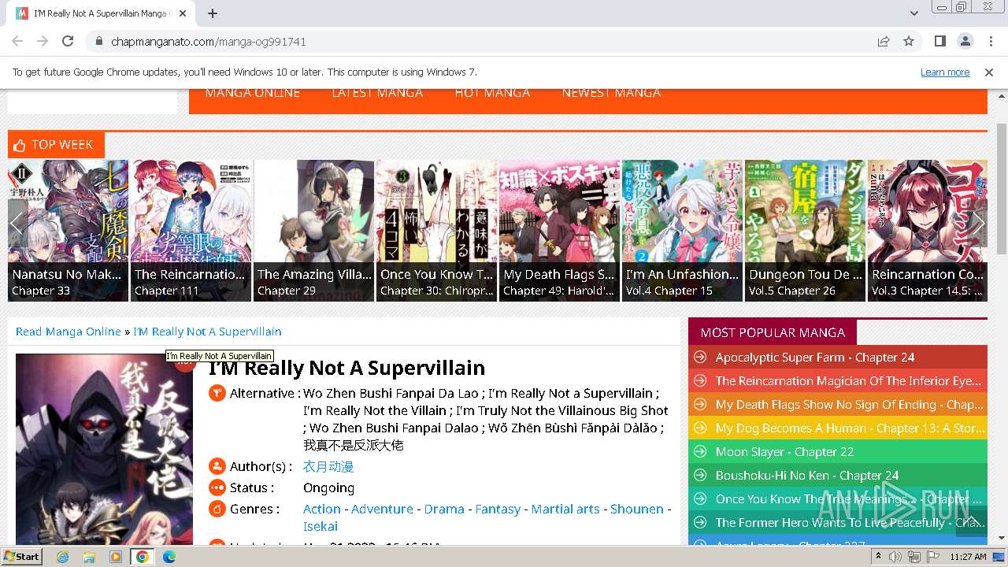Image resolution: width=1008 pixels, height=567 pixels.
Task: Filter by Martial arts genre
Action: 565,510
